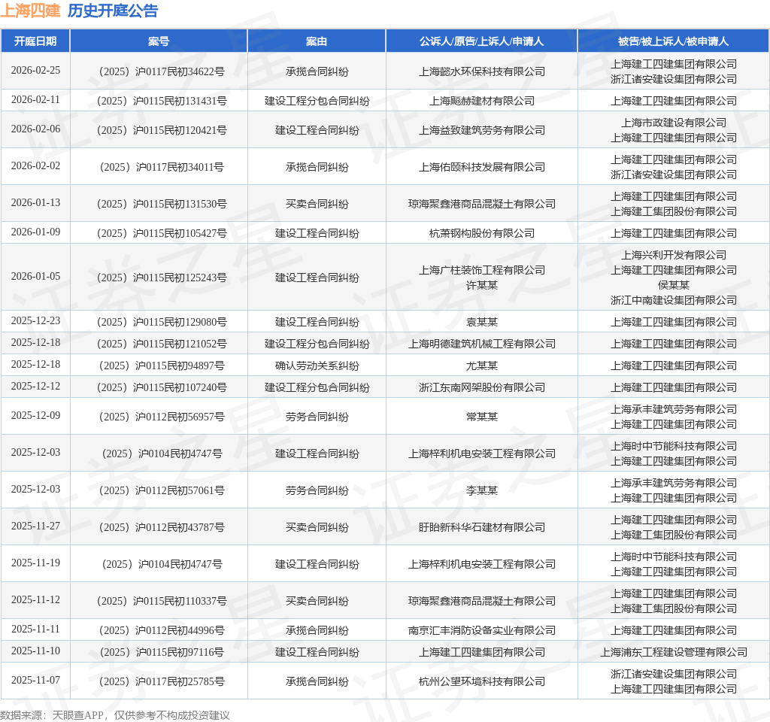Image resolution: width=770 pixels, height=722 pixels.
Task: Select the 被告/被上诉人/被申请人 column header
Action: [x=673, y=41]
